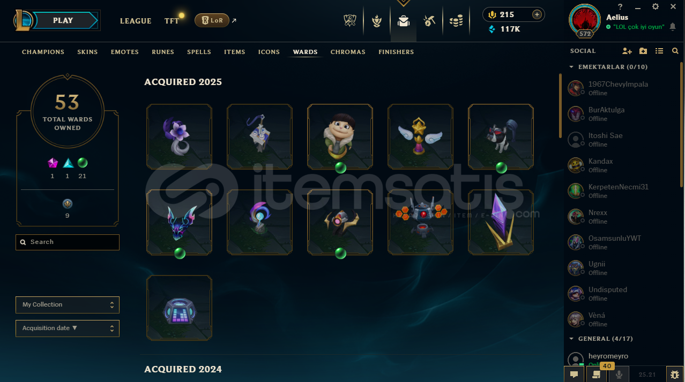Switch to the Skins tab
685x382 pixels.
[87, 52]
